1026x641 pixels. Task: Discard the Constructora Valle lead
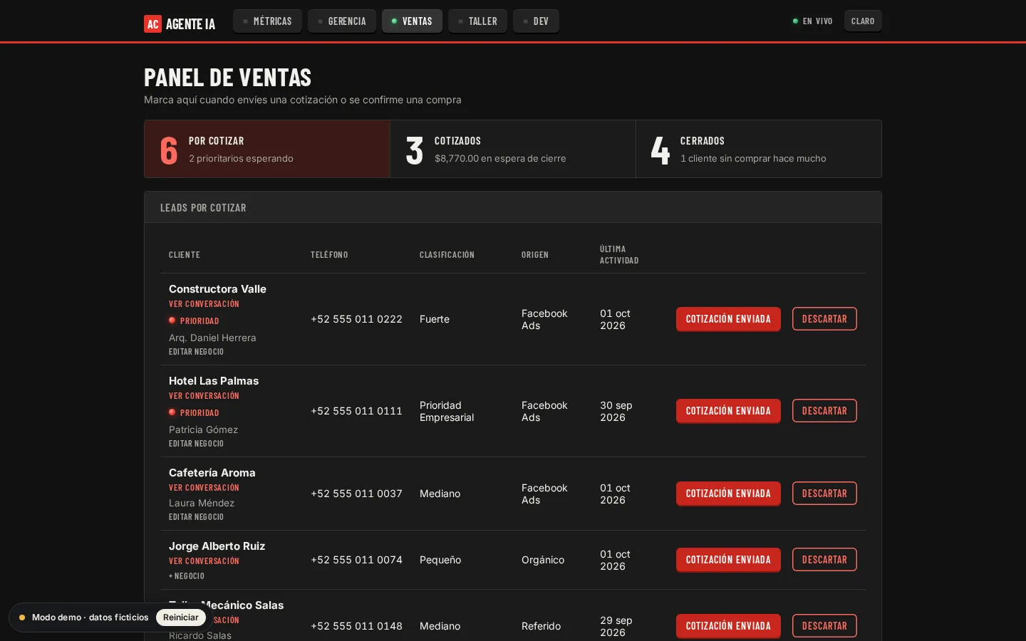(x=824, y=319)
